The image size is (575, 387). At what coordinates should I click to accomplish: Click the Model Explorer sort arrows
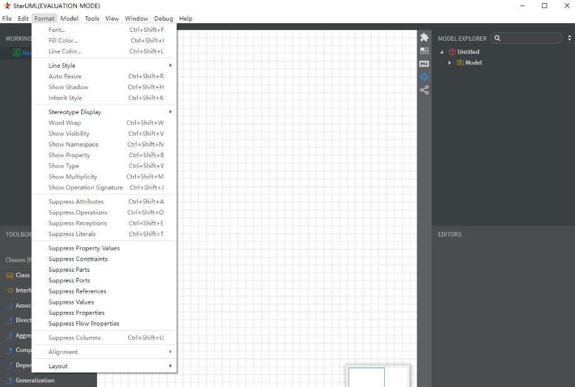pos(569,38)
